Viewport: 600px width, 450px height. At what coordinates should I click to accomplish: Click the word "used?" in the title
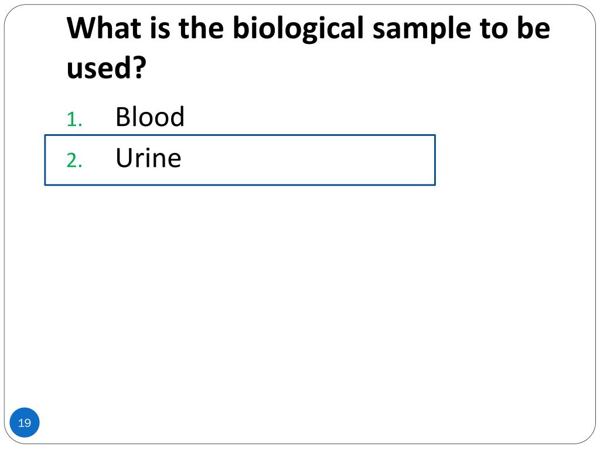click(x=107, y=67)
